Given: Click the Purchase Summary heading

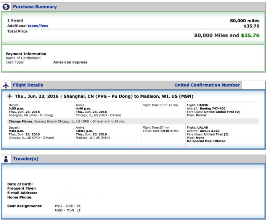Looking at the screenshot, I should pos(35,6).
